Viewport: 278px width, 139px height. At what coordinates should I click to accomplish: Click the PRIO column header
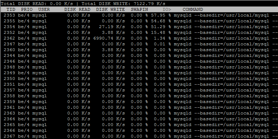(27, 9)
